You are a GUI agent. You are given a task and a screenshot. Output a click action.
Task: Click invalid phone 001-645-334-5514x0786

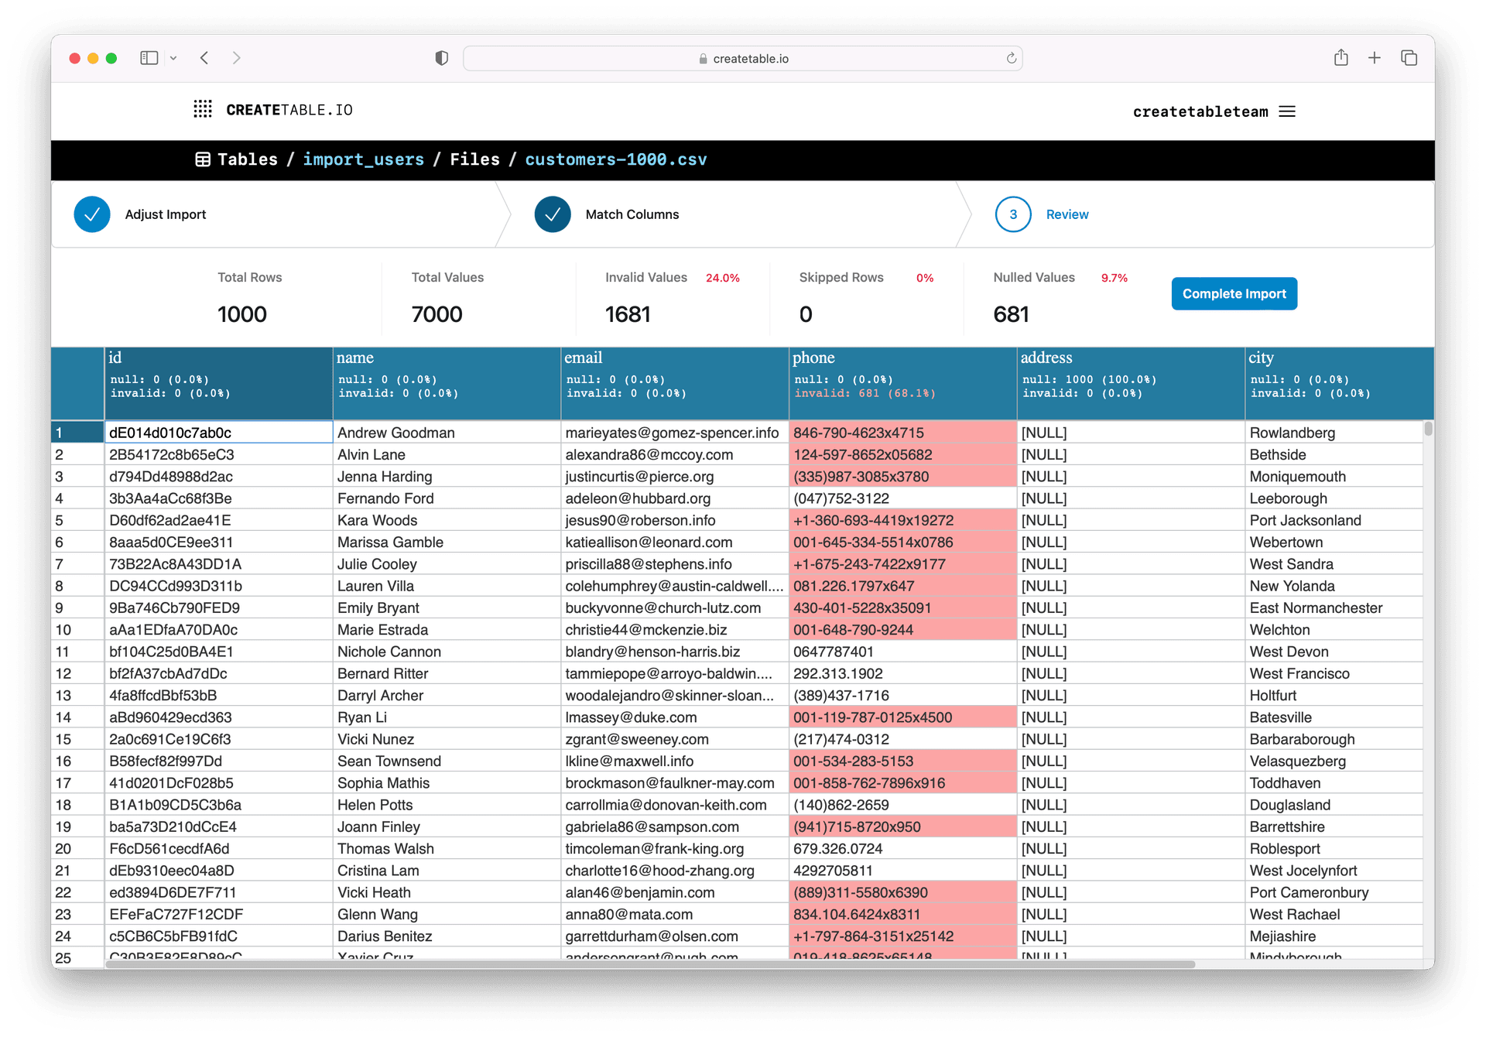[x=902, y=542]
